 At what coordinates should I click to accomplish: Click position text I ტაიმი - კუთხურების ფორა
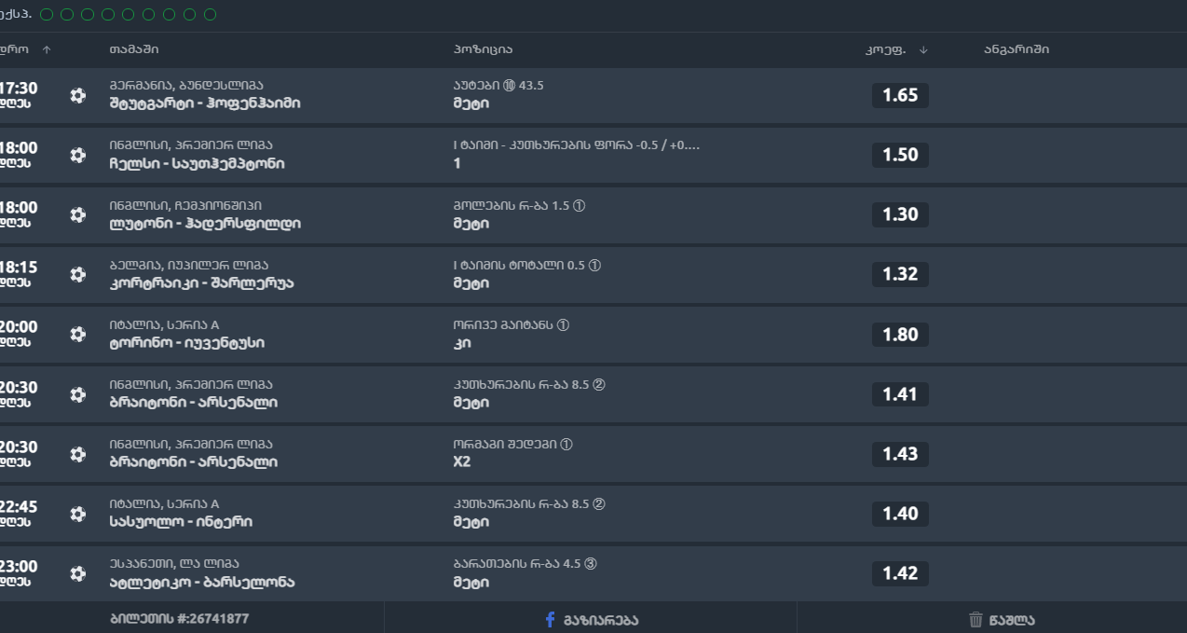pyautogui.click(x=576, y=145)
